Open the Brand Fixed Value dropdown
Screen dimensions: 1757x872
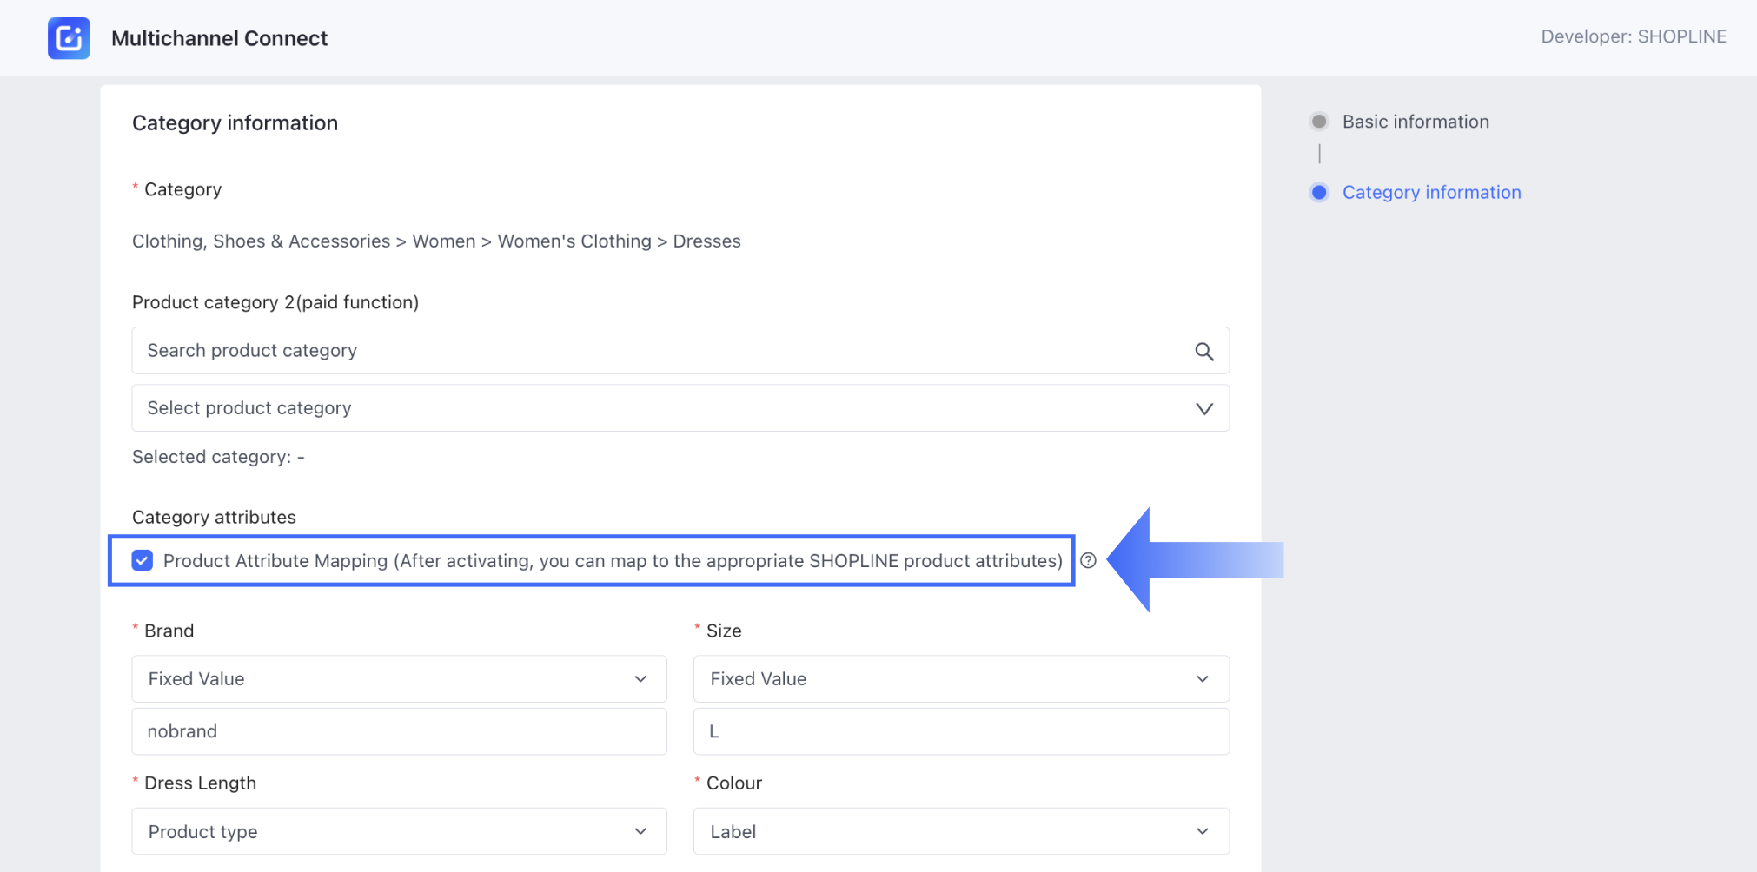[x=399, y=679]
